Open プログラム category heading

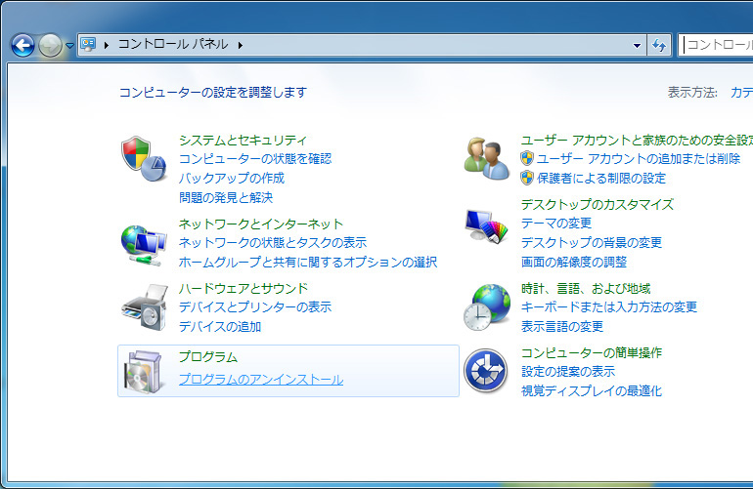tap(208, 356)
